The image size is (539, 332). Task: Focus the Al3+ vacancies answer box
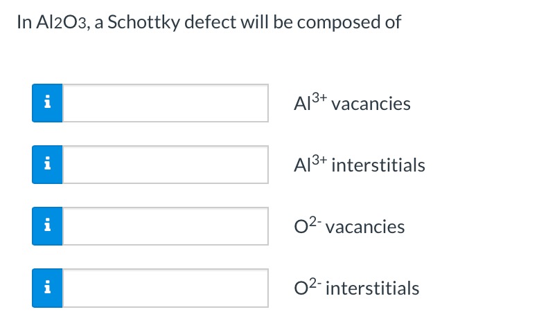(x=166, y=104)
